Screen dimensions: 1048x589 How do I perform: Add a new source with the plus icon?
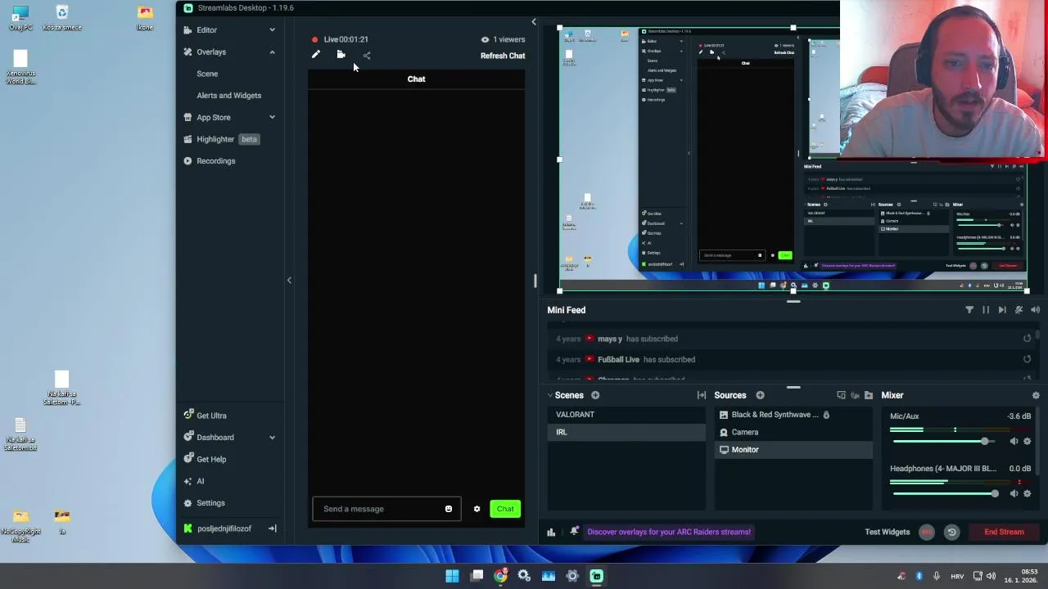coord(760,395)
